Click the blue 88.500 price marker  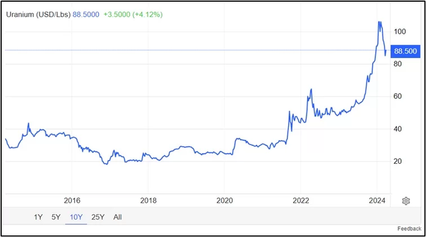[x=406, y=50]
